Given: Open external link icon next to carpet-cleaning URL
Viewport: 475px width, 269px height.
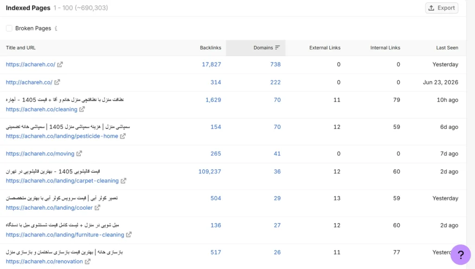Looking at the screenshot, I should pyautogui.click(x=123, y=180).
